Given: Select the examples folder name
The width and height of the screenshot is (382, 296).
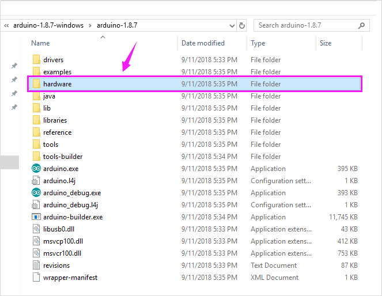Looking at the screenshot, I should pos(57,72).
